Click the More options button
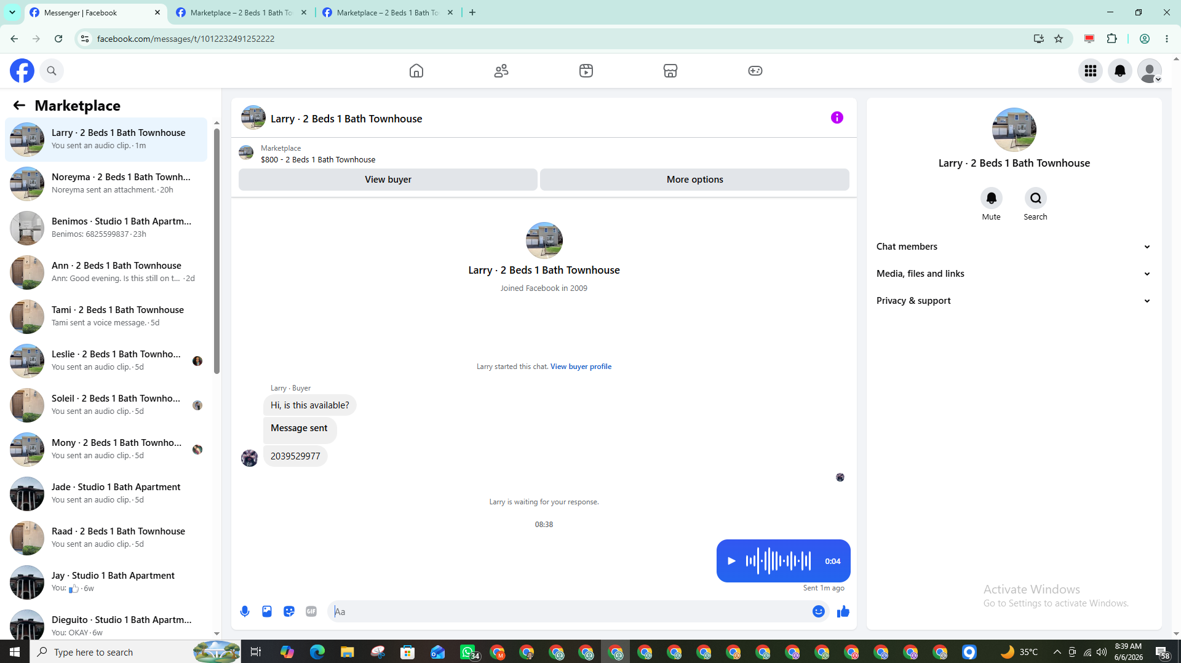The width and height of the screenshot is (1181, 663). pyautogui.click(x=694, y=180)
